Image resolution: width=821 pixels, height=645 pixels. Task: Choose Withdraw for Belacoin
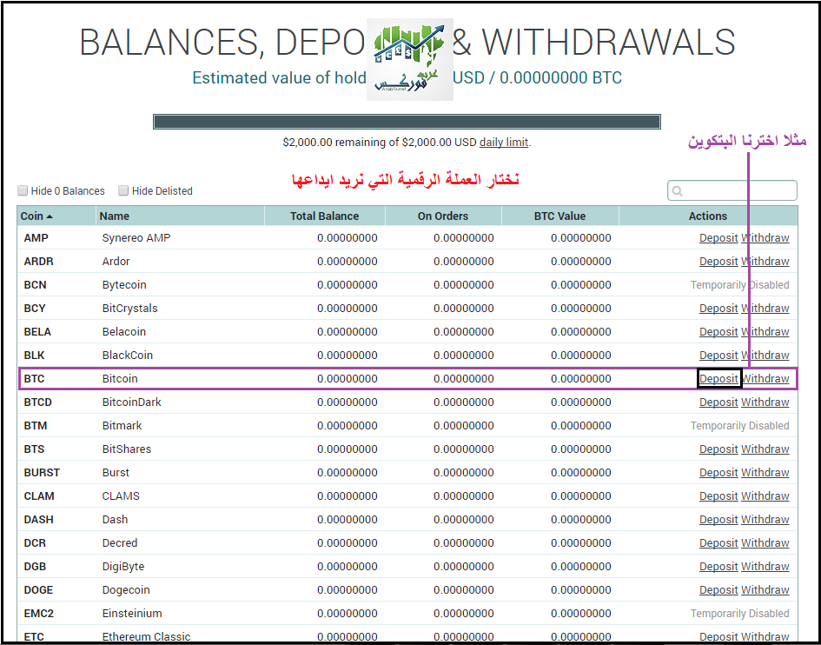click(x=765, y=332)
